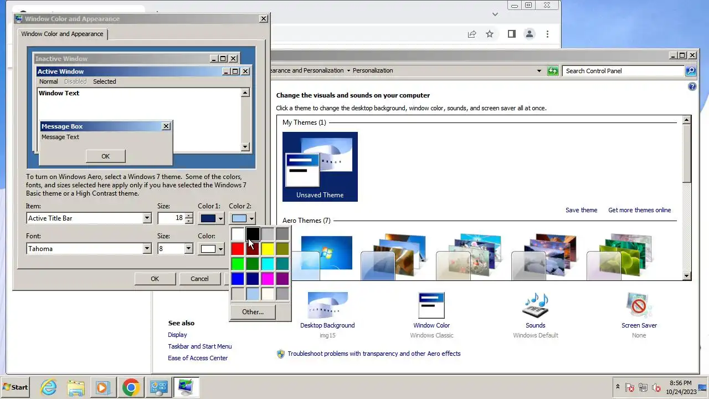This screenshot has width=709, height=399.
Task: Open the Display link under See also
Action: tap(177, 335)
